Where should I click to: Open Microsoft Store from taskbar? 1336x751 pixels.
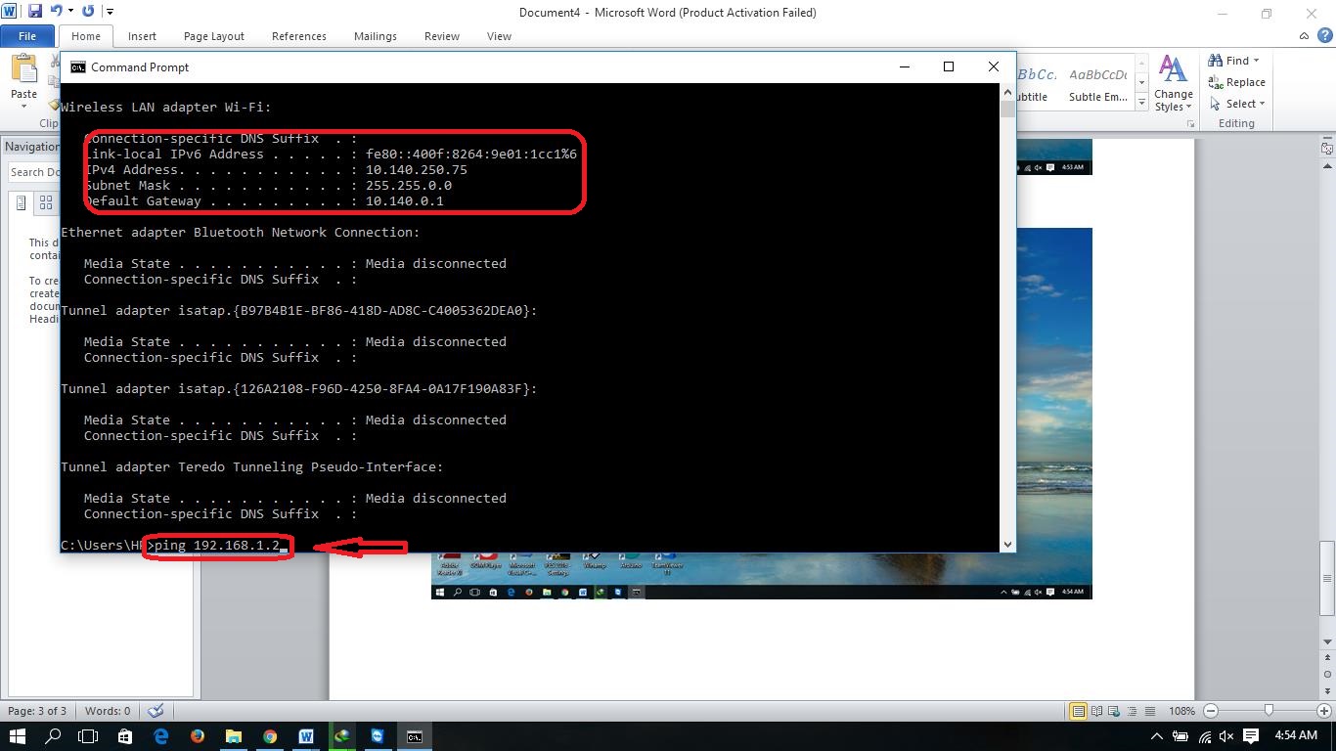point(125,736)
